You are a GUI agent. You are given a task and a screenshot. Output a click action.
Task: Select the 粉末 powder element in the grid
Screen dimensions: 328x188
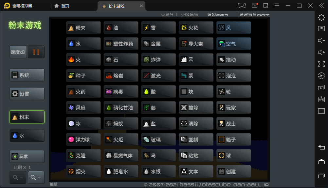[x=83, y=27]
